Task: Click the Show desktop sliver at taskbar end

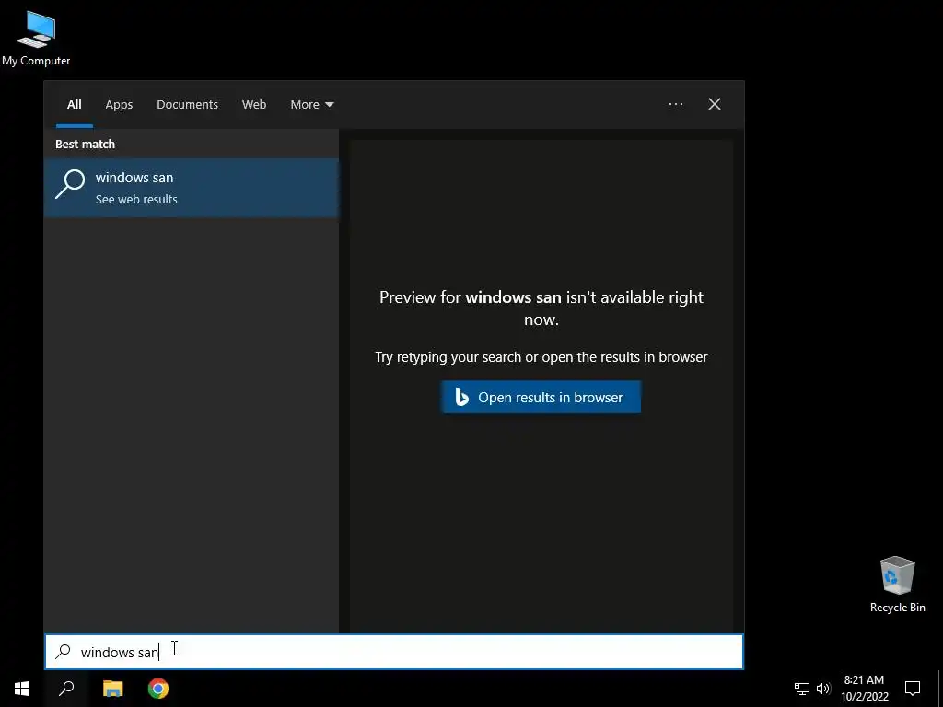Action: click(940, 689)
